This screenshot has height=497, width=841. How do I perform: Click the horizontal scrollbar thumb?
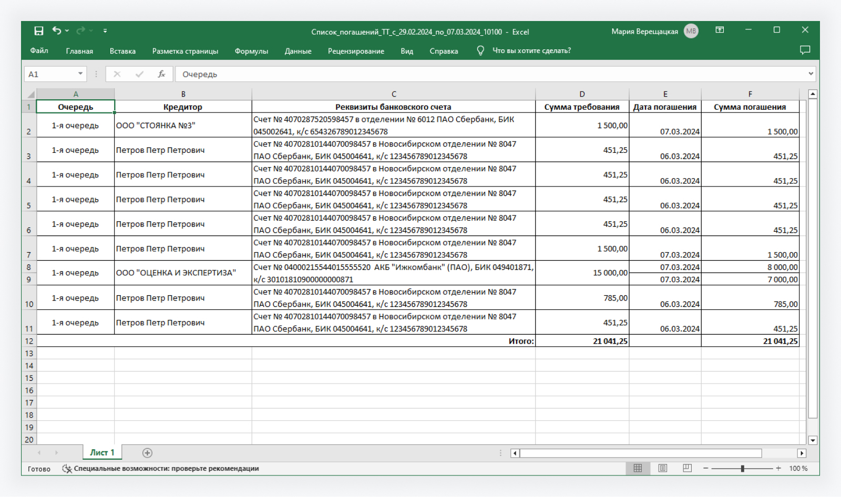point(641,453)
